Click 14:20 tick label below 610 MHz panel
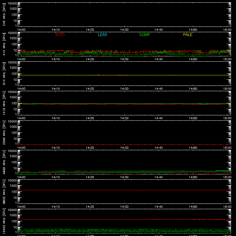 [90, 89]
